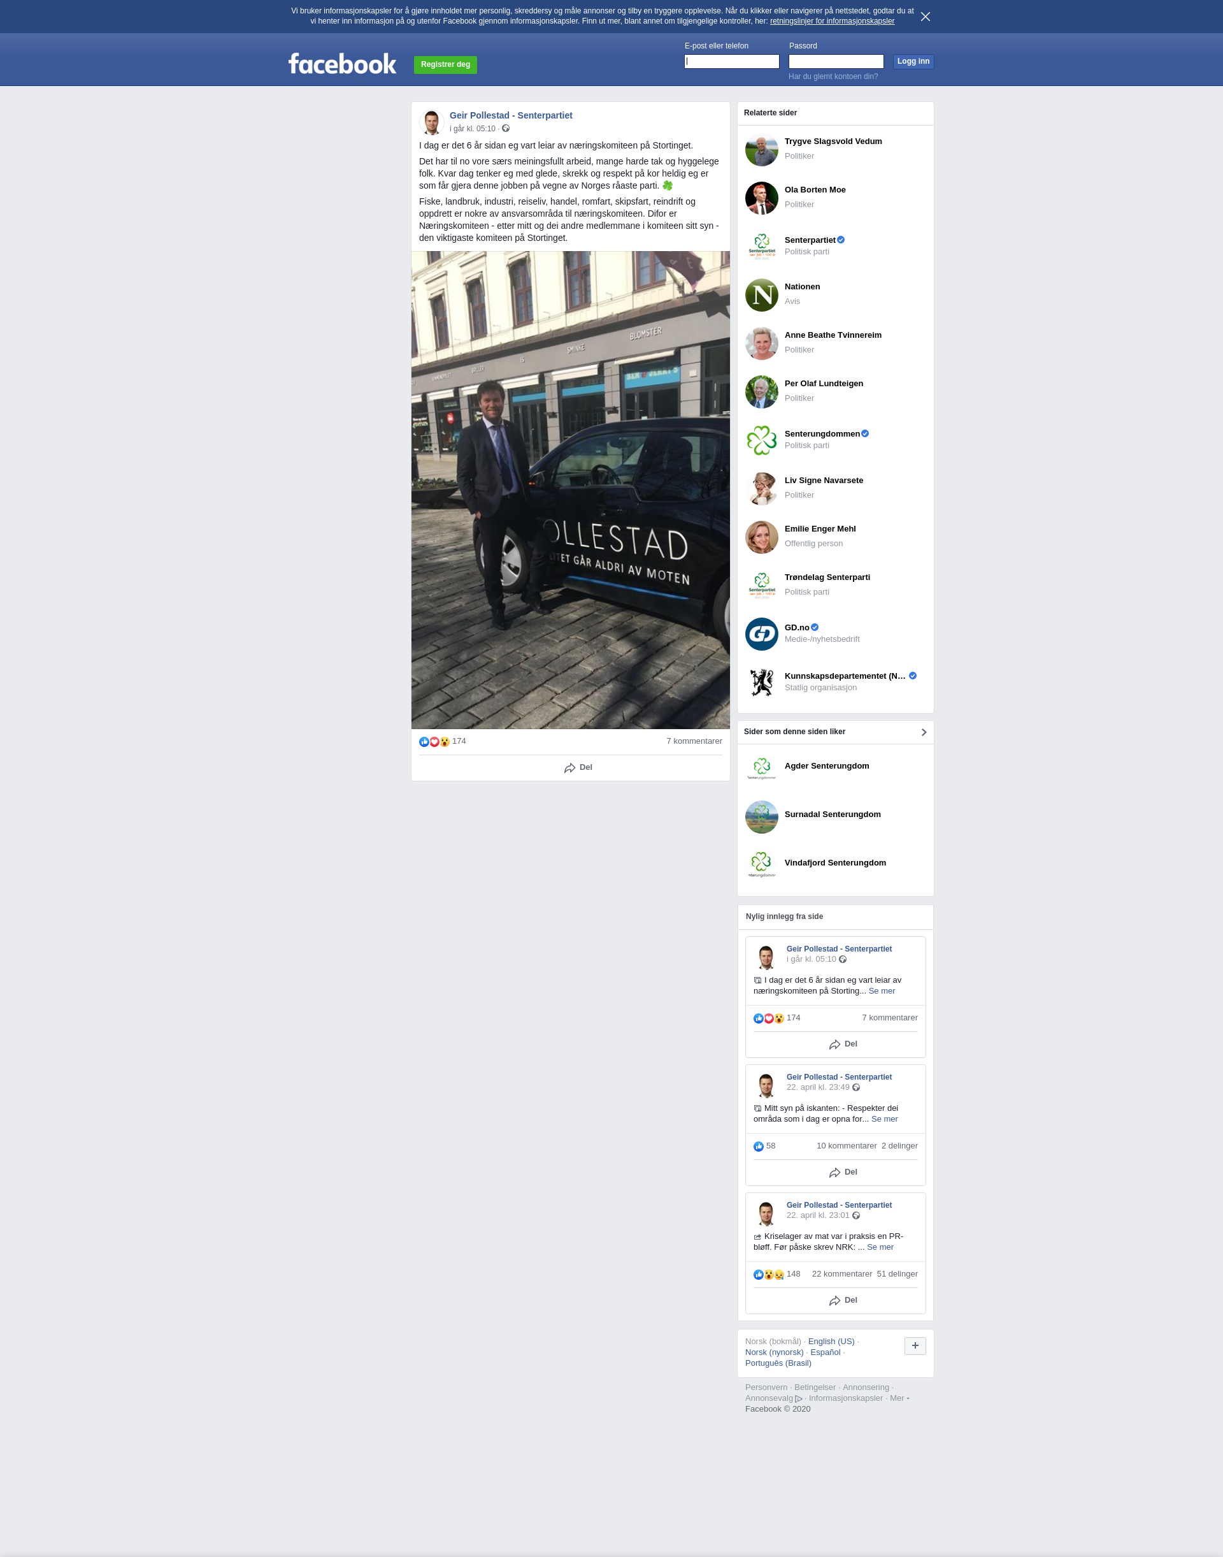This screenshot has width=1223, height=1557.
Task: Focus the 'E-post eller telefon' field
Action: [731, 62]
